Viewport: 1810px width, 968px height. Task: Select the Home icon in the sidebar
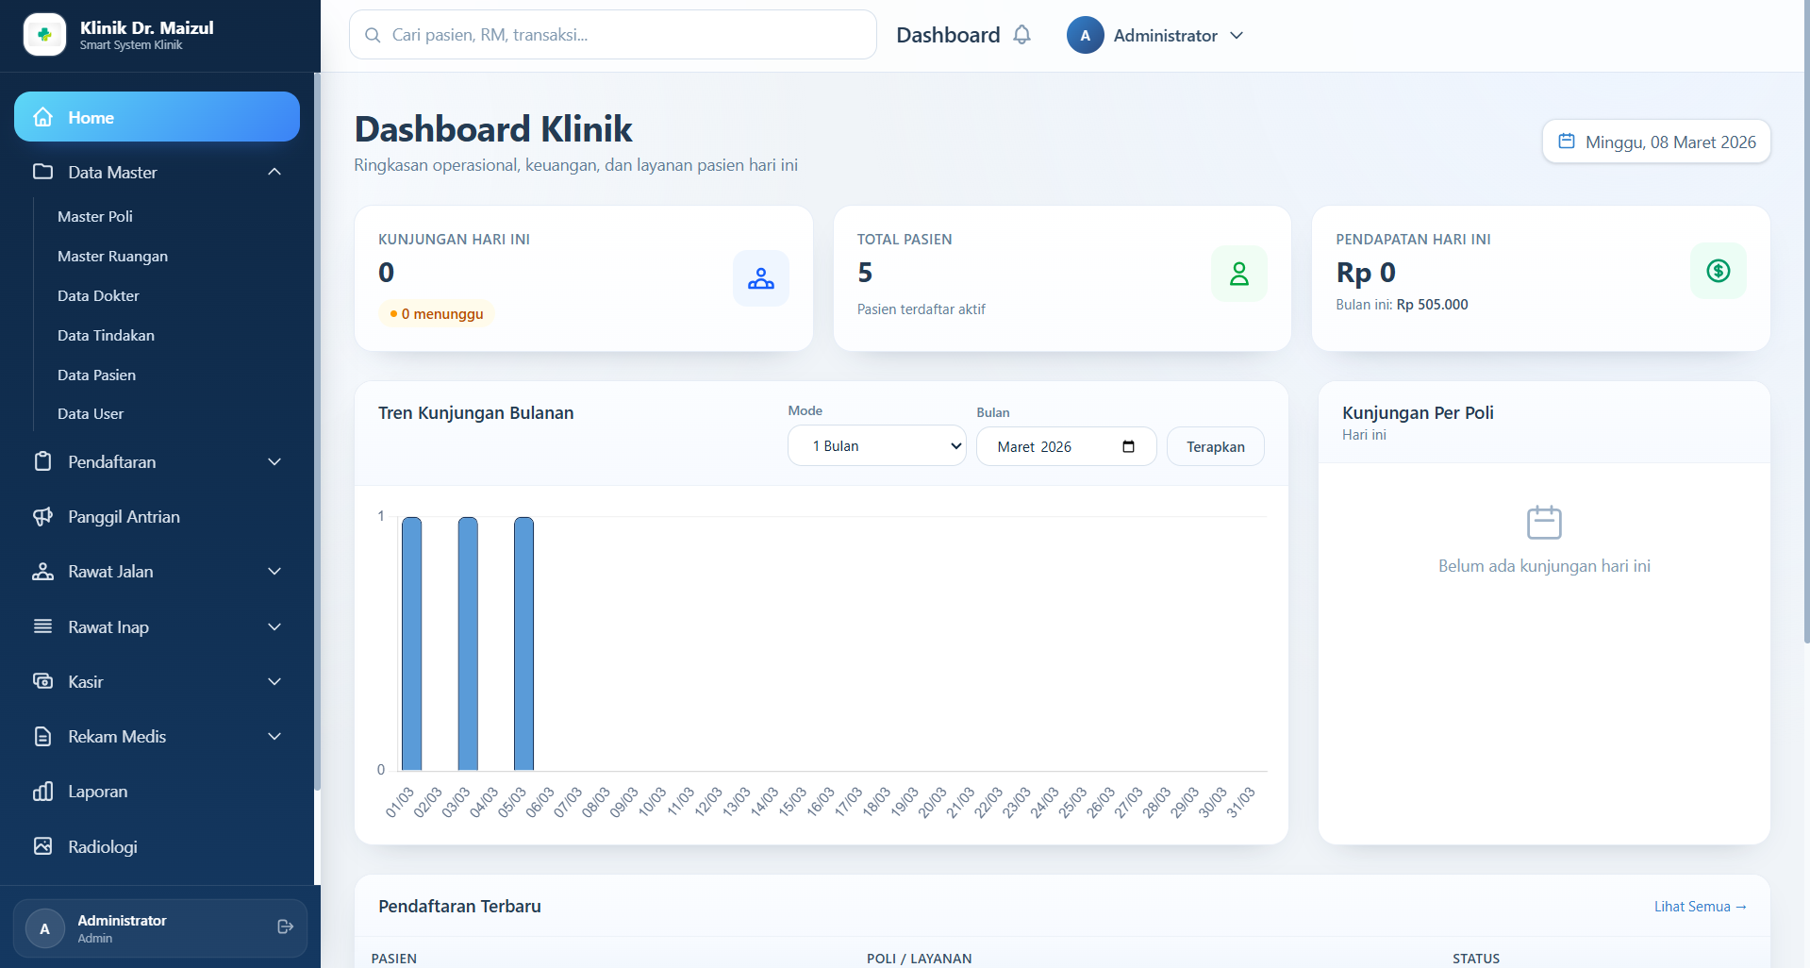click(43, 116)
